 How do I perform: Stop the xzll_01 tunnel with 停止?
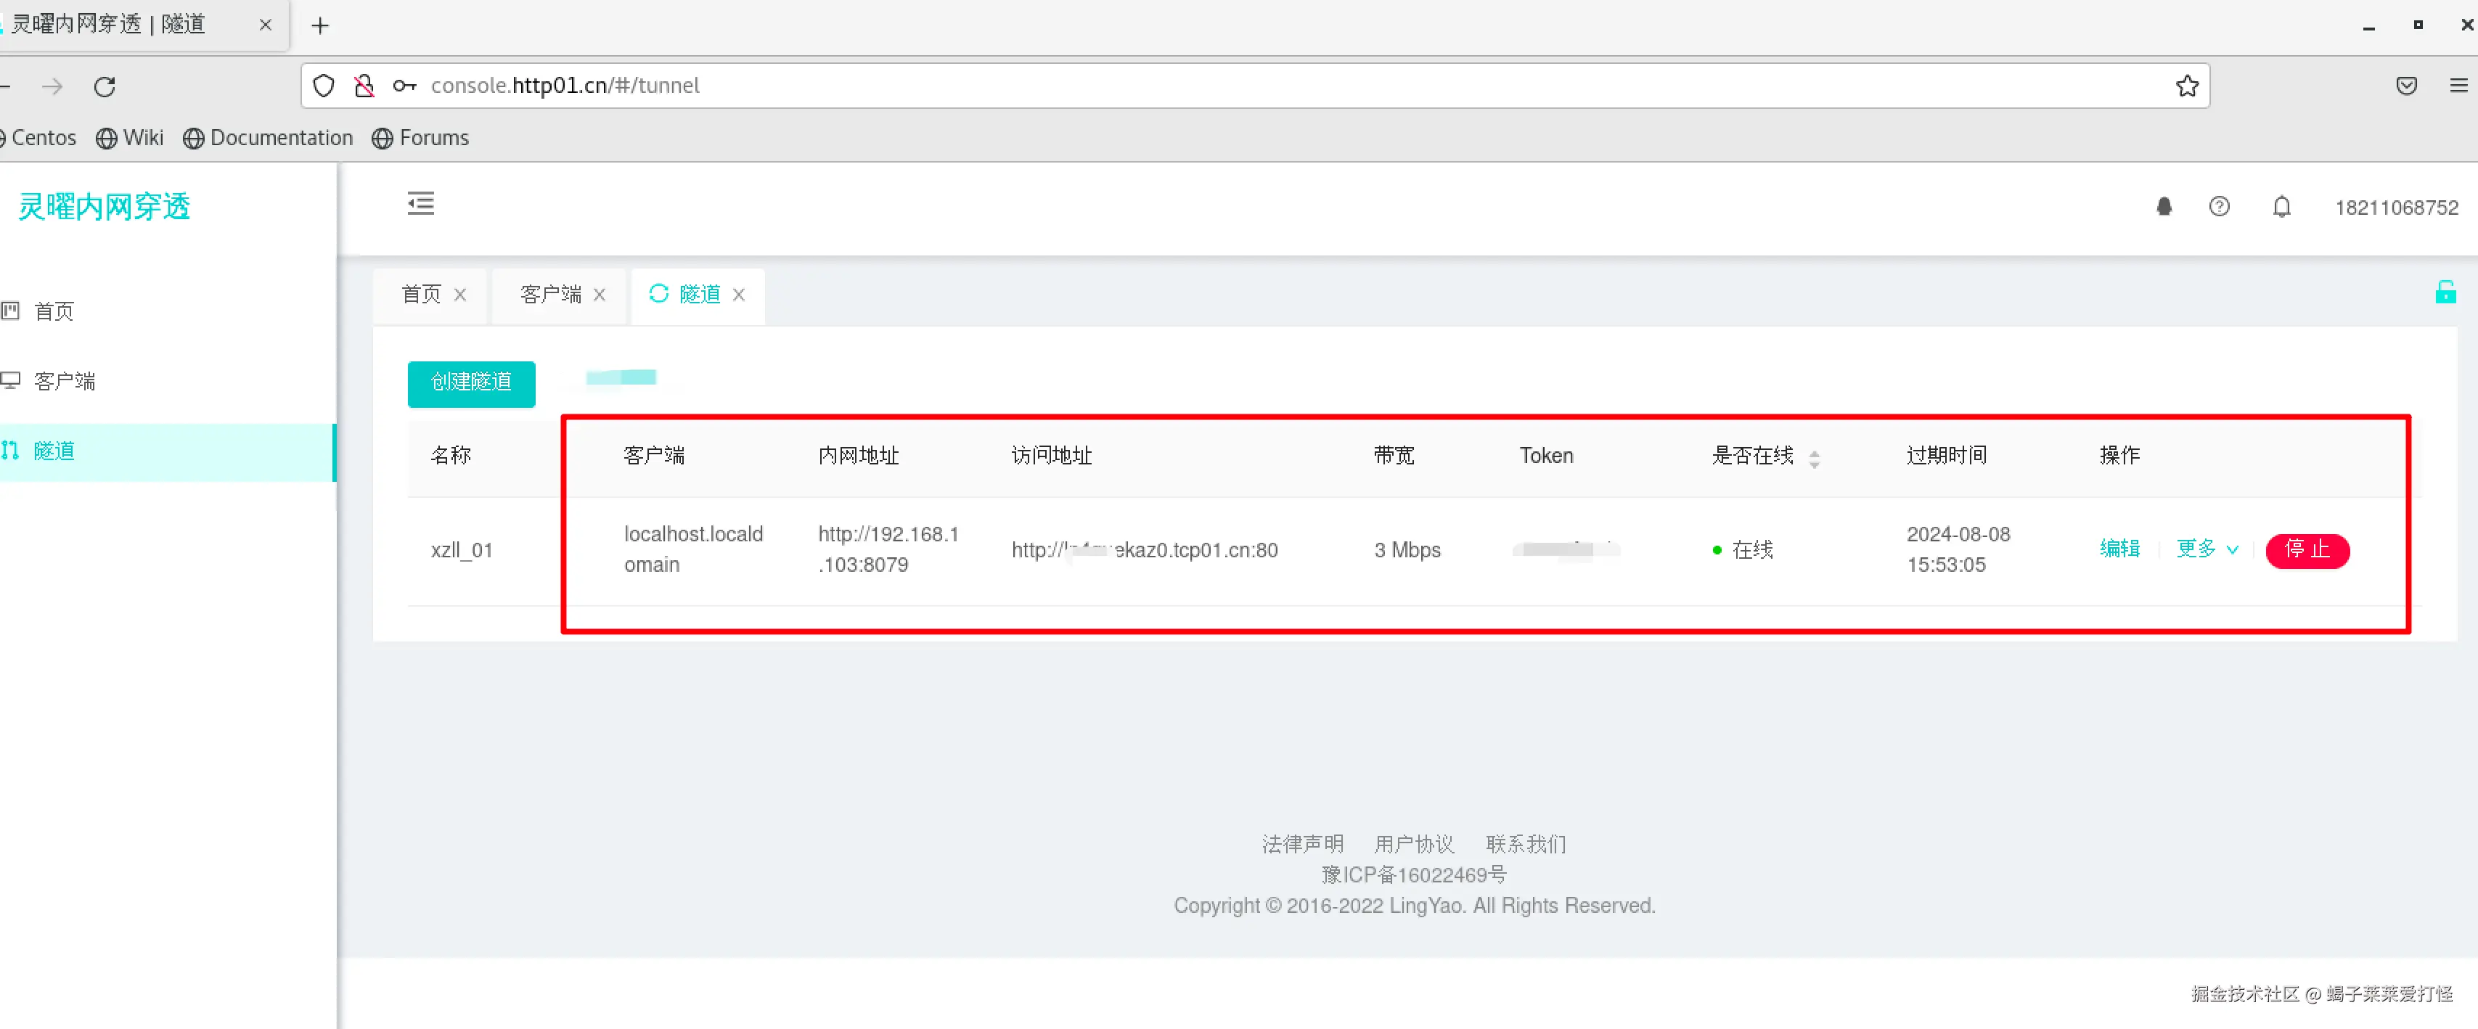pyautogui.click(x=2306, y=550)
